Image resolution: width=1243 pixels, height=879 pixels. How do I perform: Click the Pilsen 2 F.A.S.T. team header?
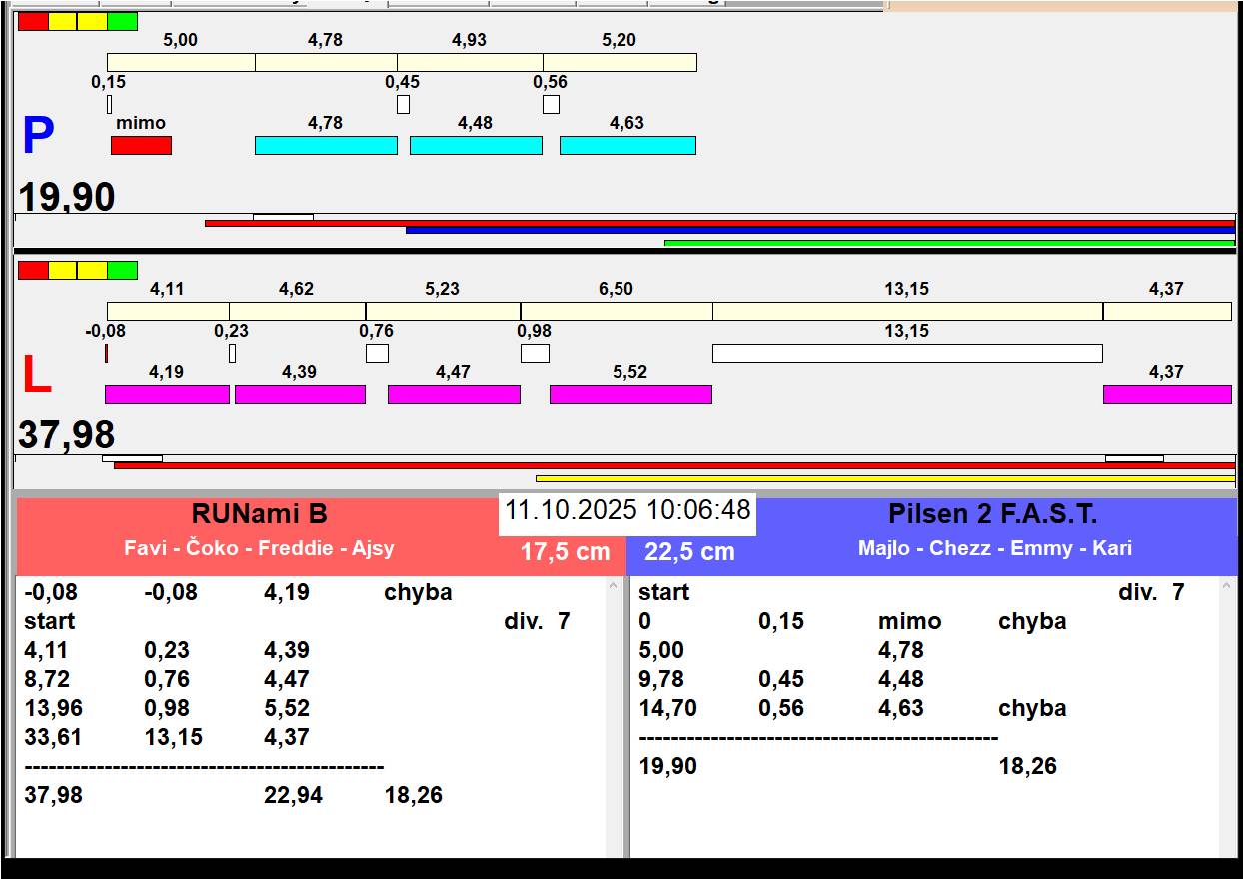[992, 515]
